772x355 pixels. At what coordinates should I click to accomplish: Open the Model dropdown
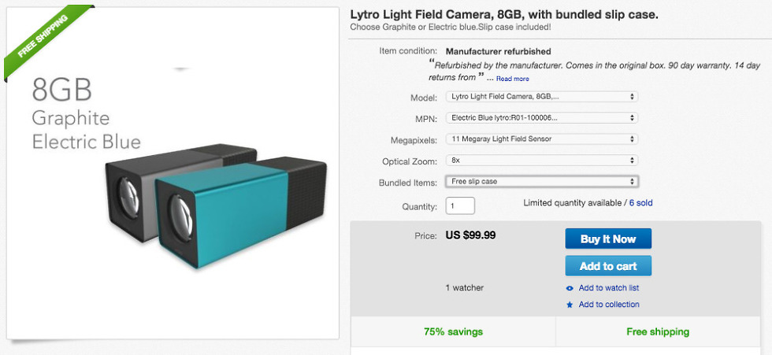[540, 97]
